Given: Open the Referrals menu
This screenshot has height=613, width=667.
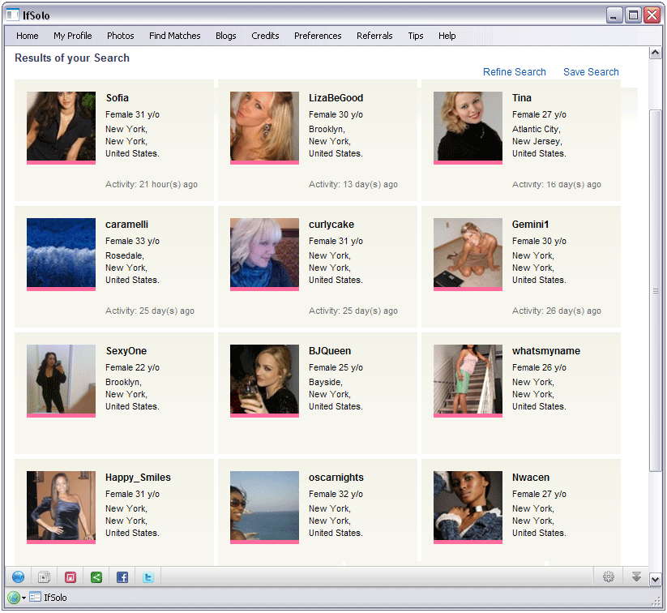Looking at the screenshot, I should coord(374,36).
